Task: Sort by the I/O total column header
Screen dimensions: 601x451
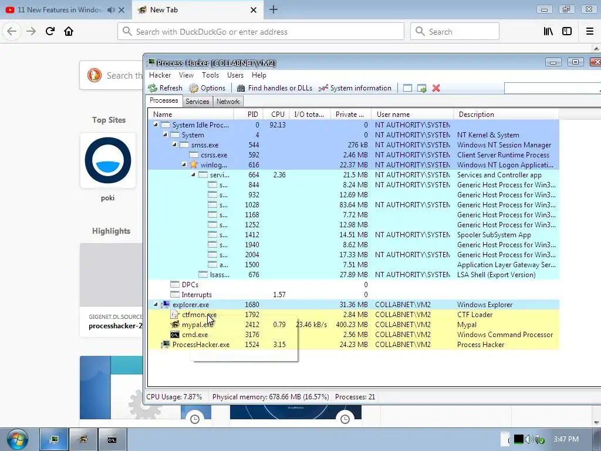Action: click(310, 115)
